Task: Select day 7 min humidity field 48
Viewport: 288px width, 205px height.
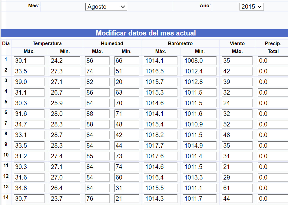Action: point(127,124)
